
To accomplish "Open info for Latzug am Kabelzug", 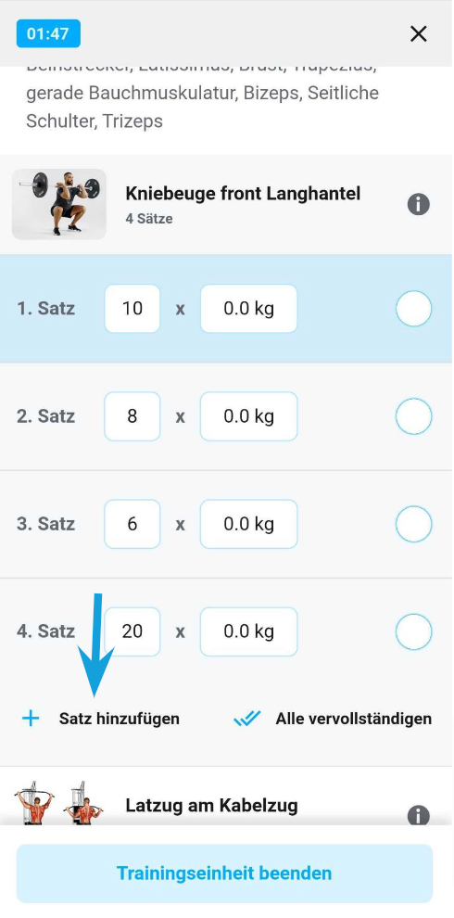I will pyautogui.click(x=418, y=815).
